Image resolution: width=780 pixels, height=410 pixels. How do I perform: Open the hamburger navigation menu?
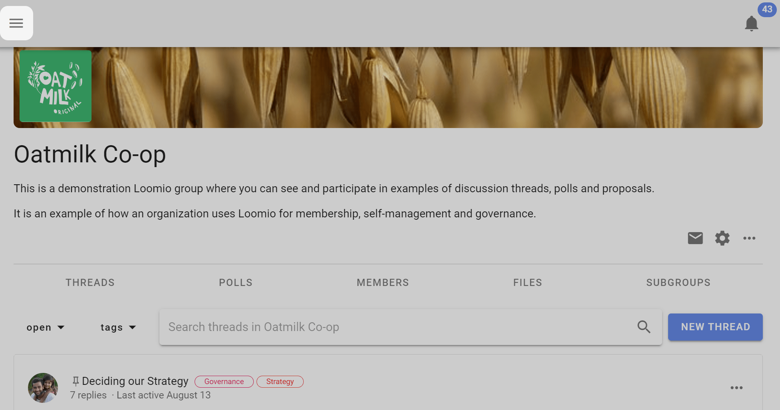(16, 23)
